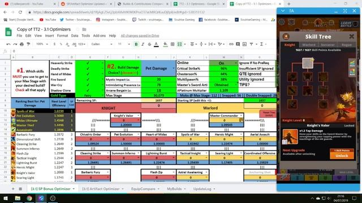Toggle the Hand of Midas checkmark
This screenshot has height=203, width=362.
(x=88, y=74)
